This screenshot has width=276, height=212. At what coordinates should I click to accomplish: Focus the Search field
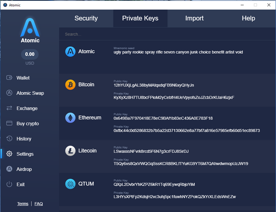(x=167, y=34)
